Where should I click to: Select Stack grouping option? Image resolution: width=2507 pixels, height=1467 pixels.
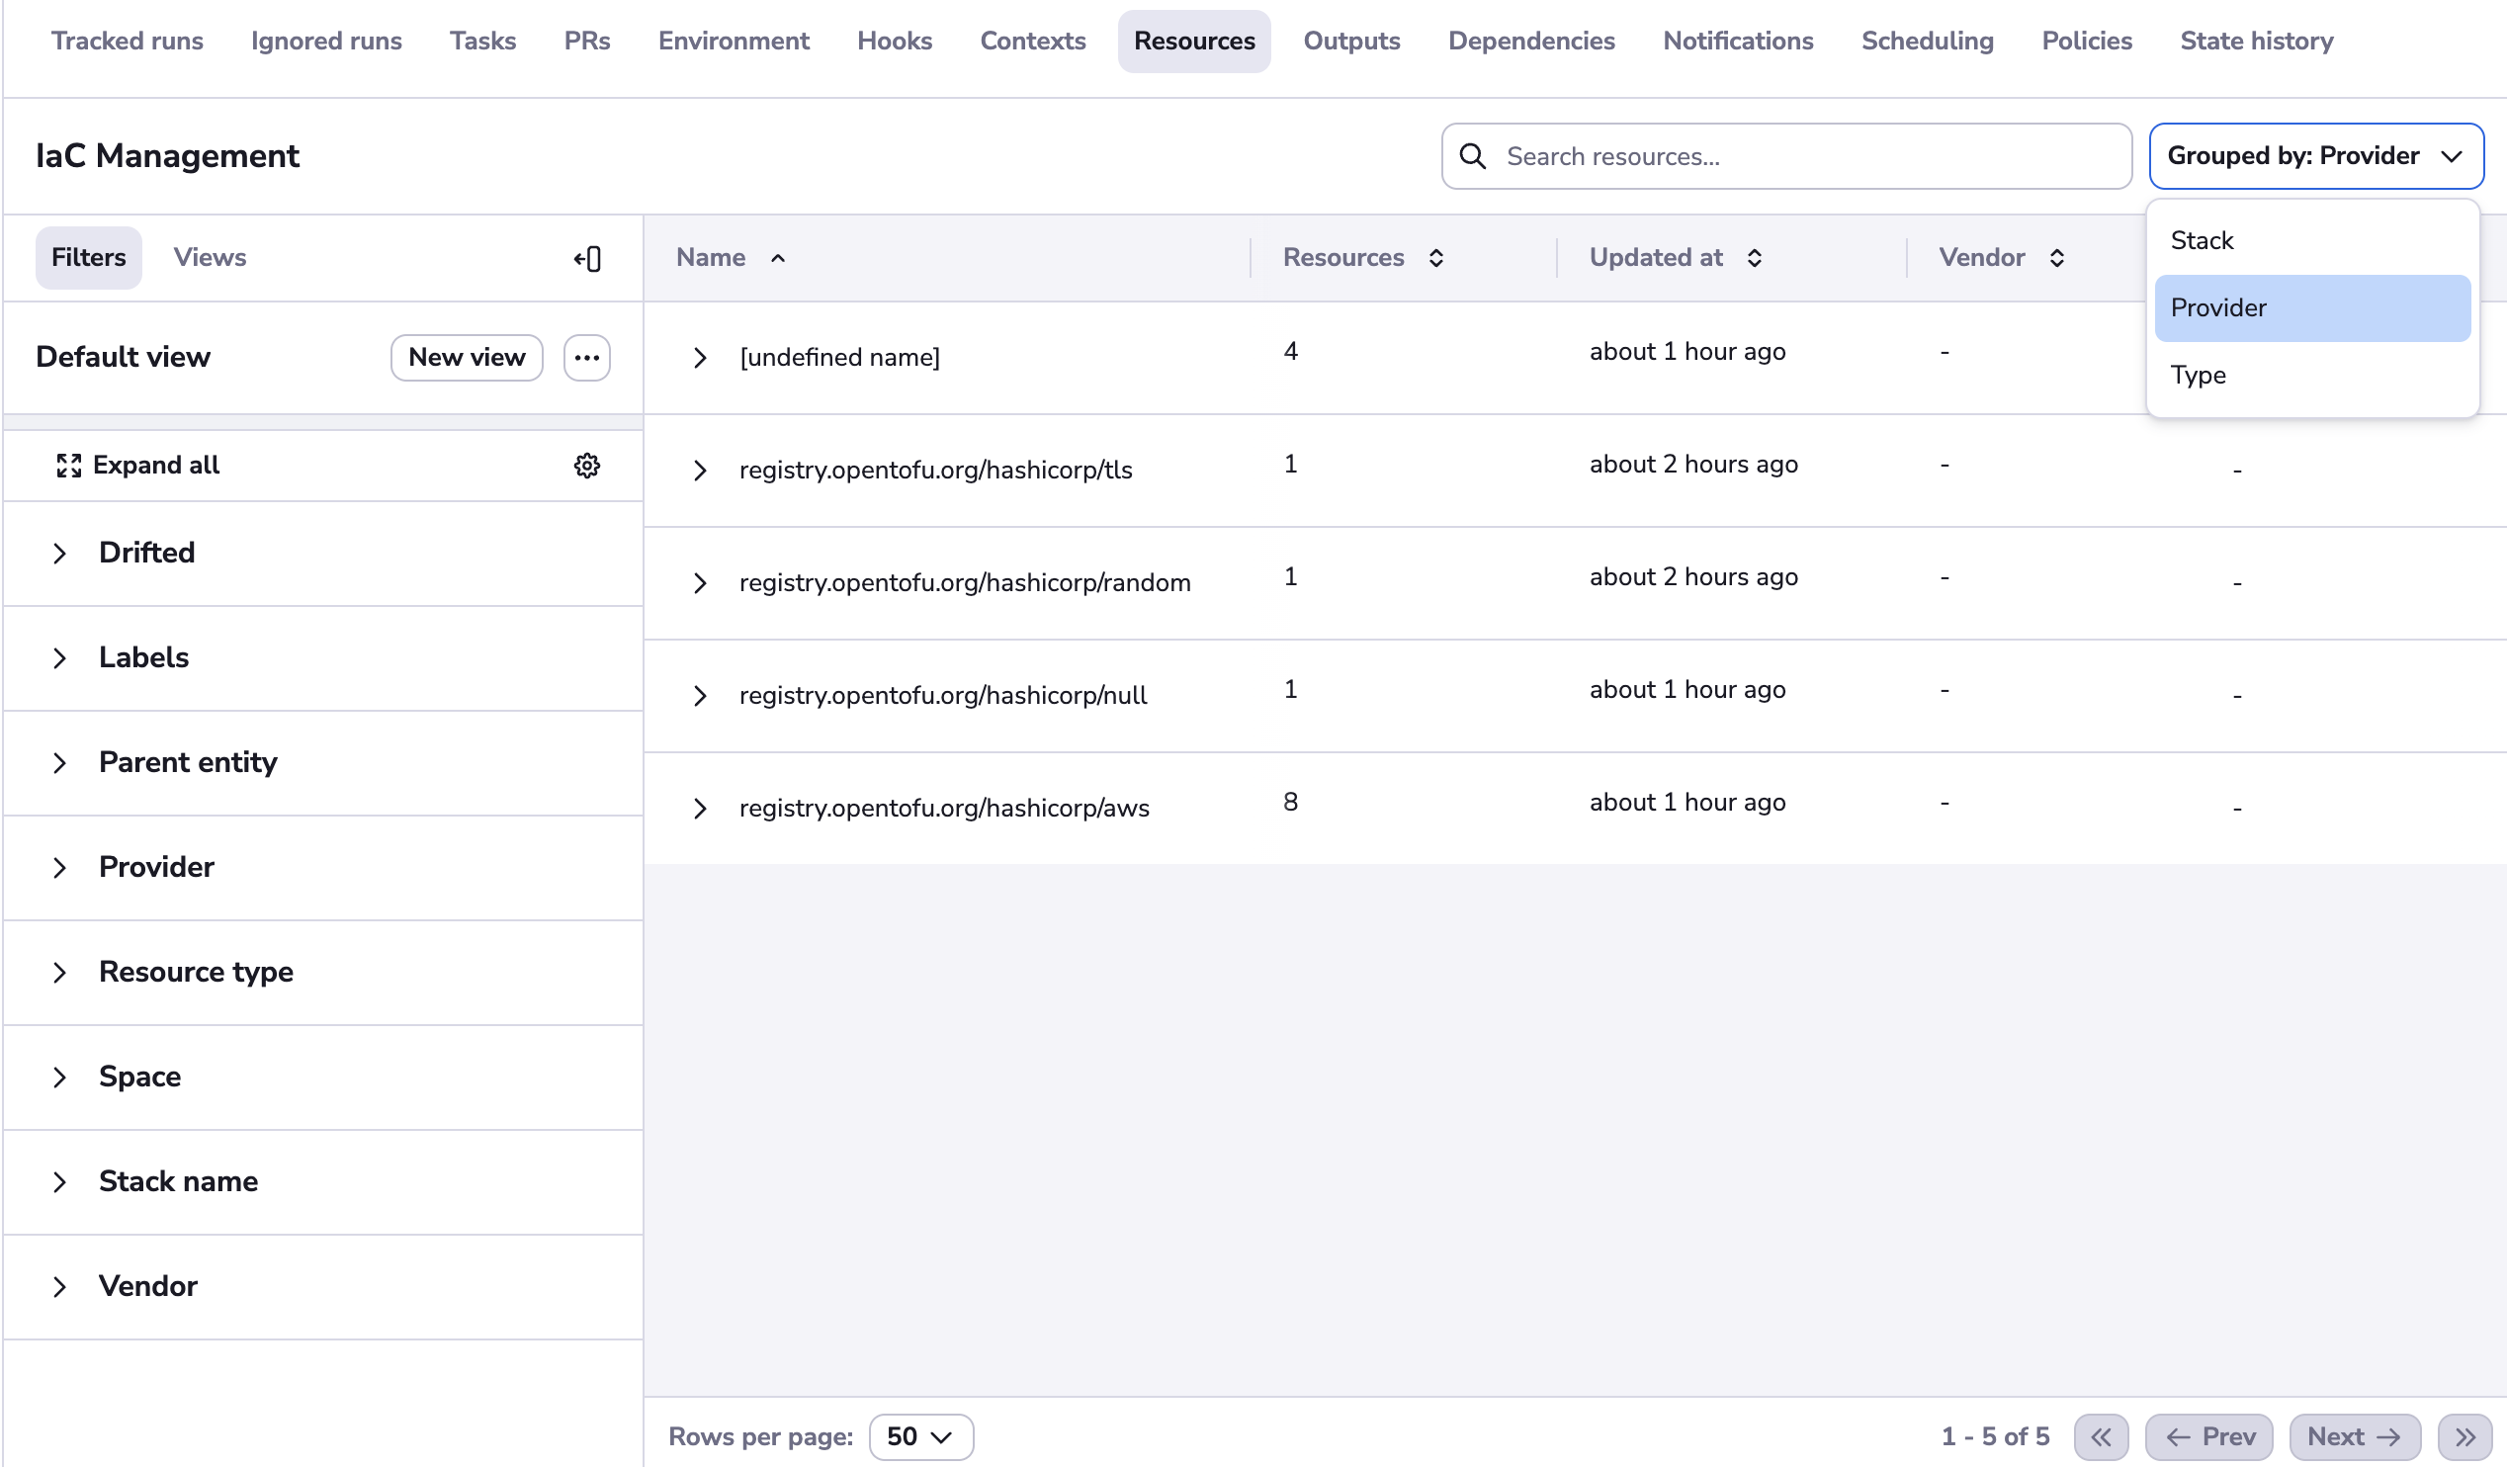click(2202, 240)
